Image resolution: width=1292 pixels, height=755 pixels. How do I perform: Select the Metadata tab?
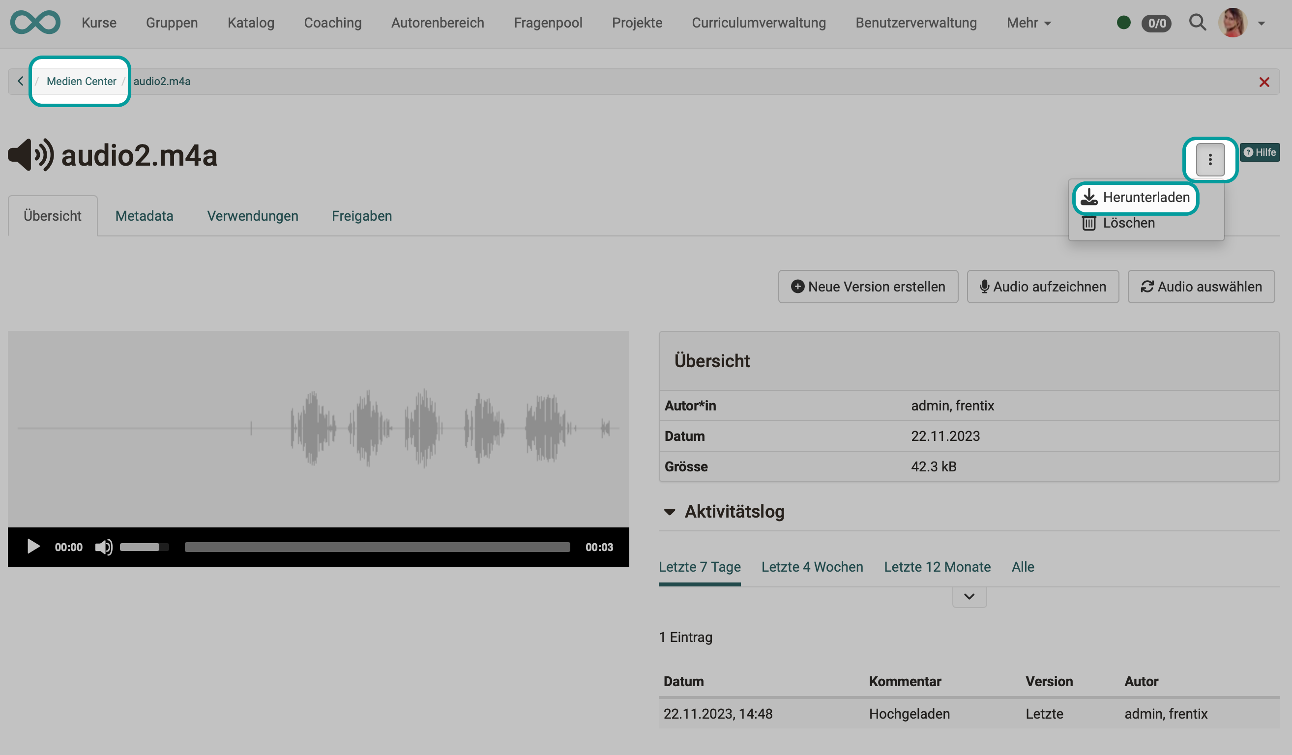[x=144, y=215]
